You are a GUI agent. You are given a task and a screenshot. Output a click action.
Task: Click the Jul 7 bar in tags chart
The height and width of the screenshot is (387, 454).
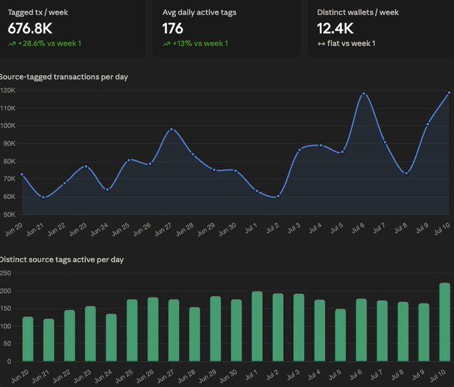point(382,331)
